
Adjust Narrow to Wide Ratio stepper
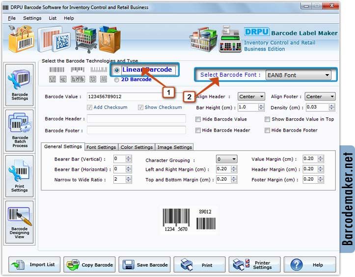coord(128,179)
